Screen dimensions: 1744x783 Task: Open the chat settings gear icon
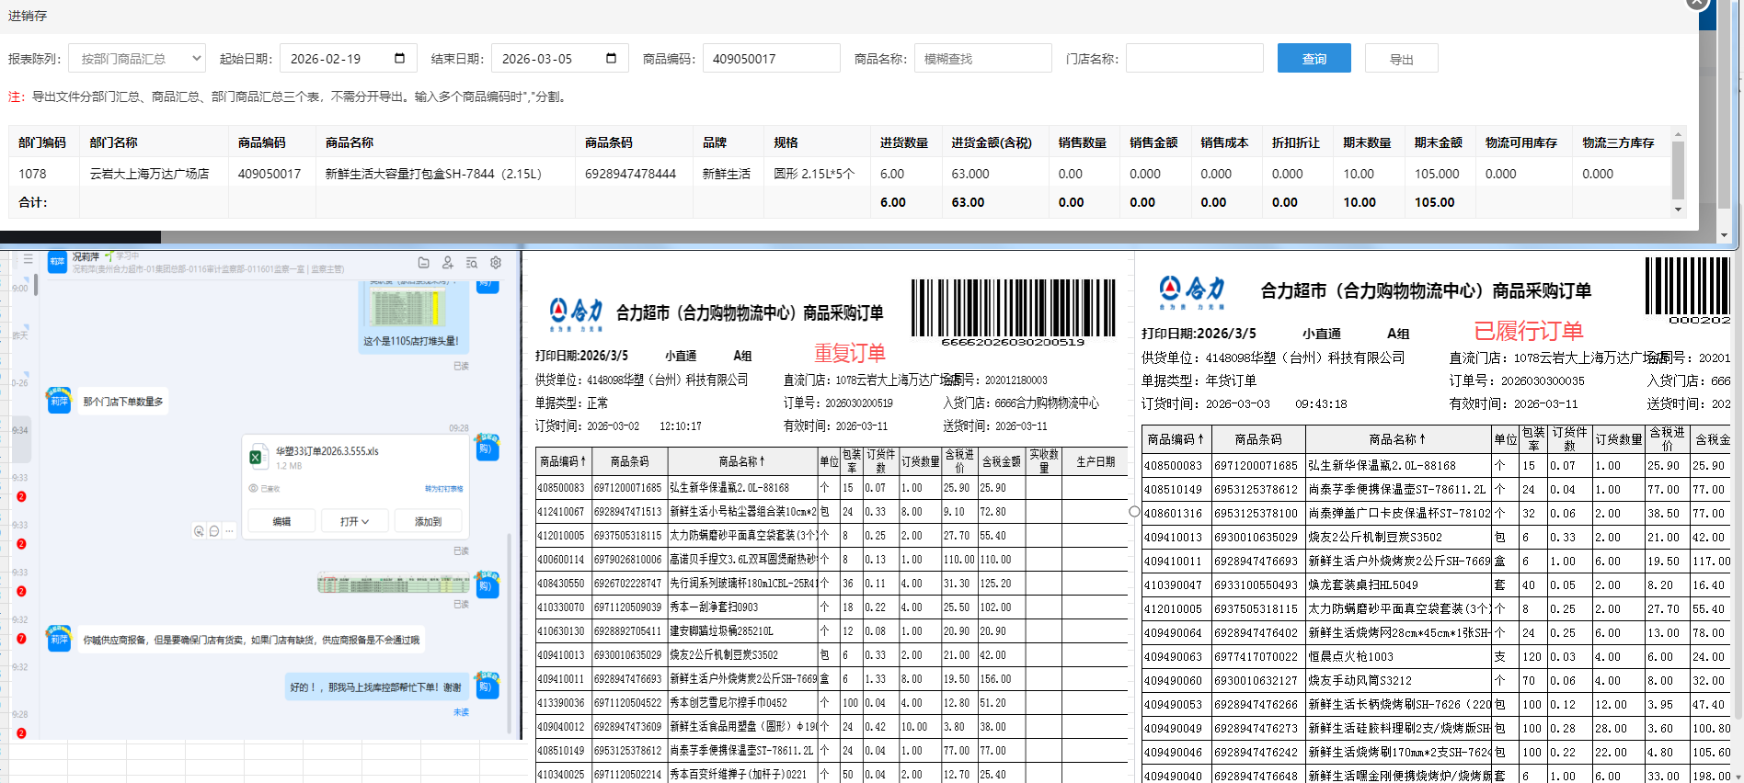[x=496, y=263]
